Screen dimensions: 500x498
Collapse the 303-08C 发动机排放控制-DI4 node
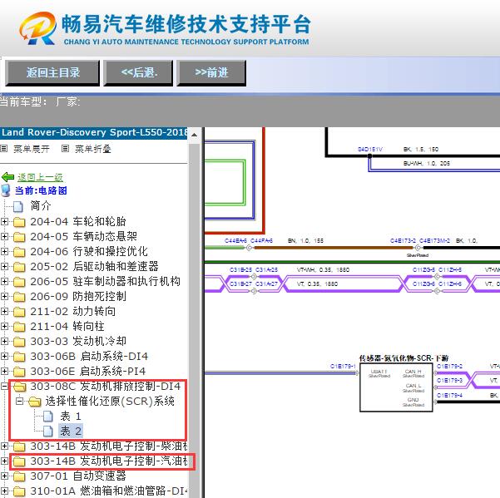click(4, 386)
